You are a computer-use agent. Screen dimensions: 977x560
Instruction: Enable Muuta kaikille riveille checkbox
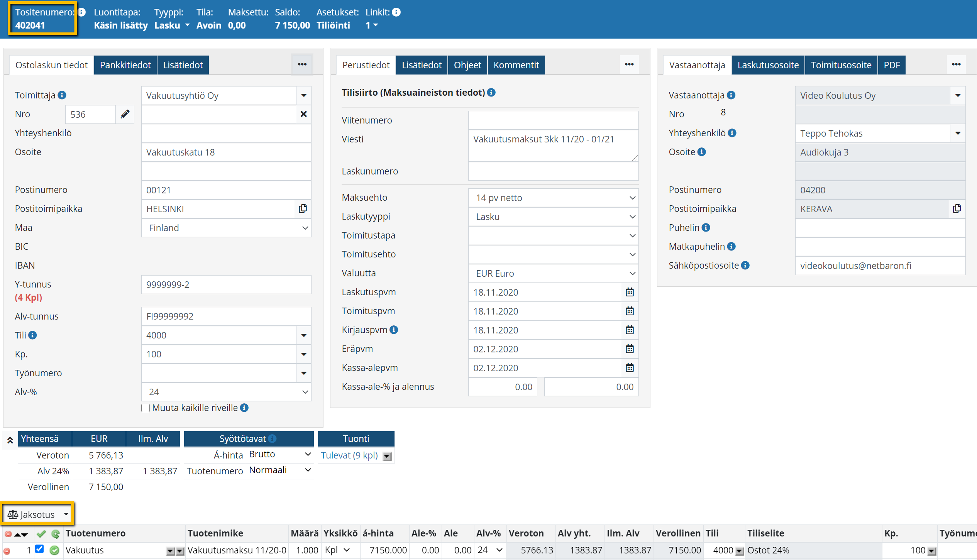tap(146, 408)
